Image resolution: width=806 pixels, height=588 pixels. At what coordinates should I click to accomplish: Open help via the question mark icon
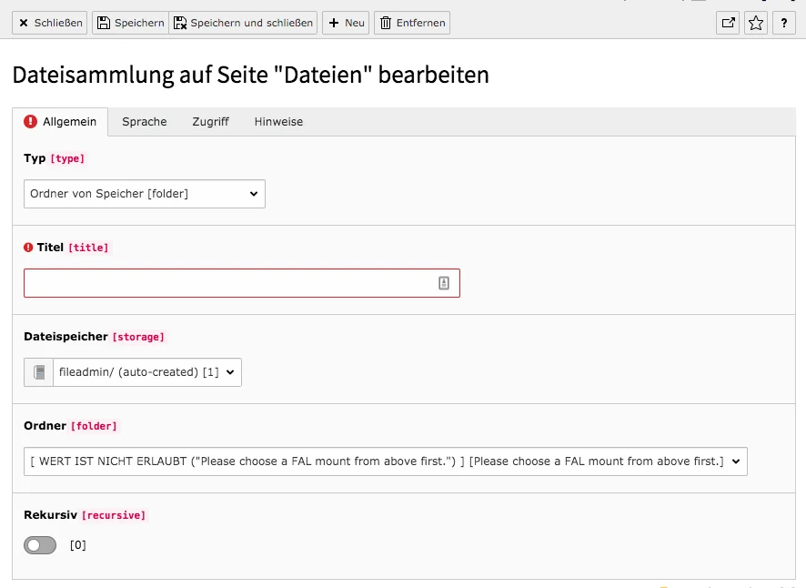point(784,24)
